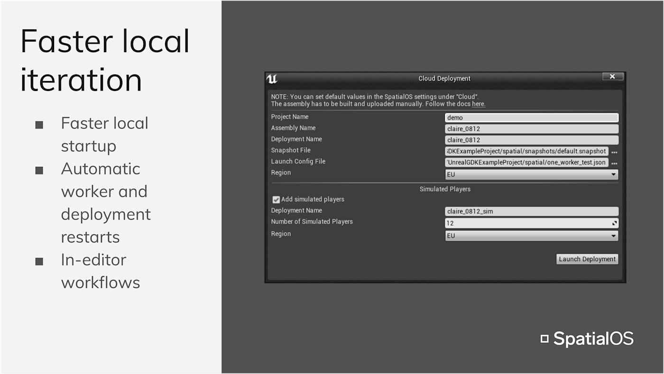The image size is (664, 374).
Task: Uncheck Add simulated players checkbox
Action: tap(276, 200)
